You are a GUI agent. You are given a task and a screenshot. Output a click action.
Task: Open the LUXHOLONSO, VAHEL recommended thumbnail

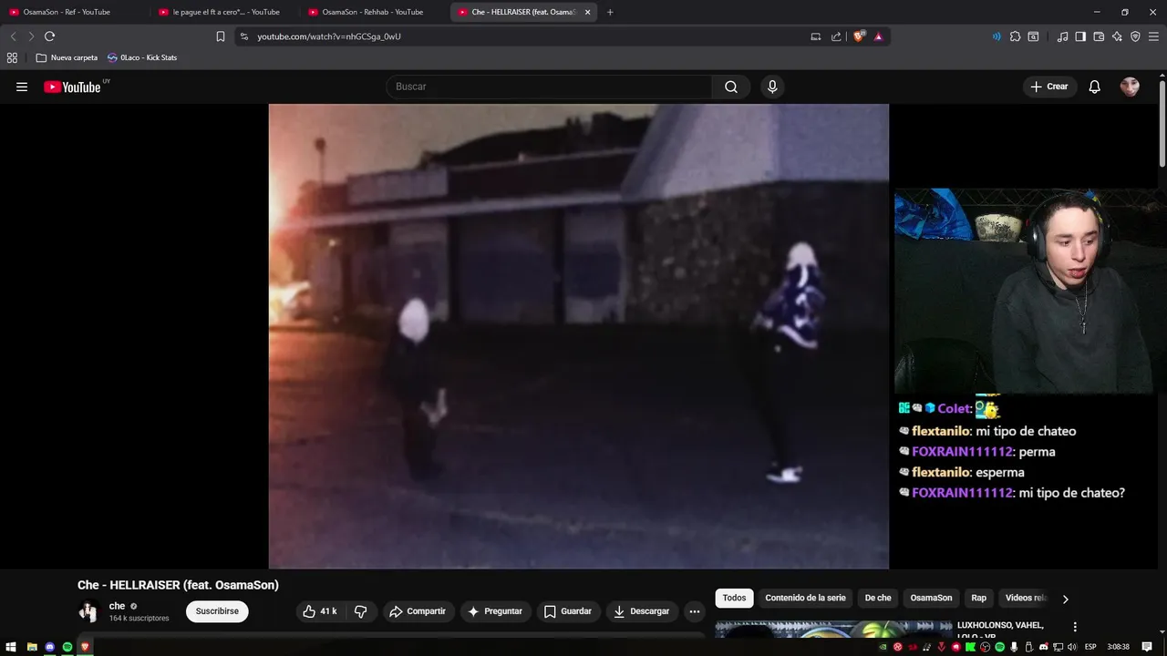833,630
